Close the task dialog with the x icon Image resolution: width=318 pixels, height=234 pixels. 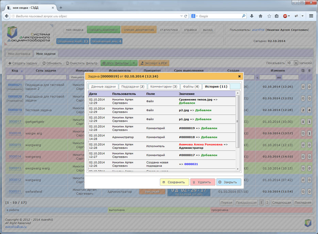point(239,76)
